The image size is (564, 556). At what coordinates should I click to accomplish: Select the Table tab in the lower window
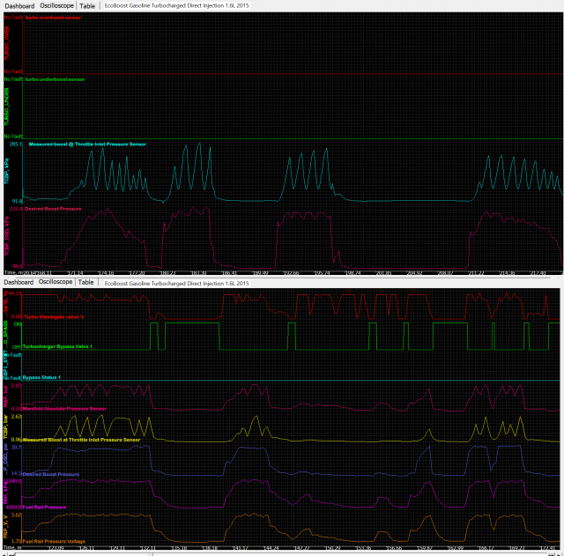[85, 282]
